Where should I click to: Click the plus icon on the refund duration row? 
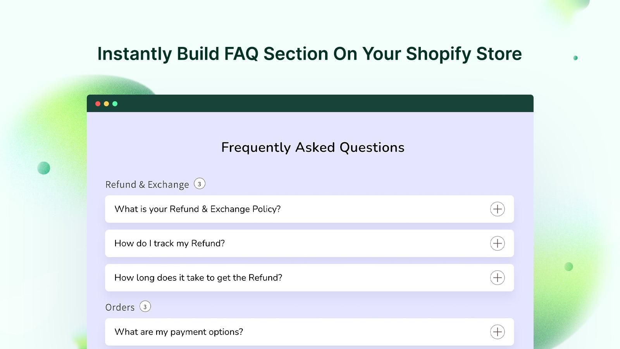498,277
